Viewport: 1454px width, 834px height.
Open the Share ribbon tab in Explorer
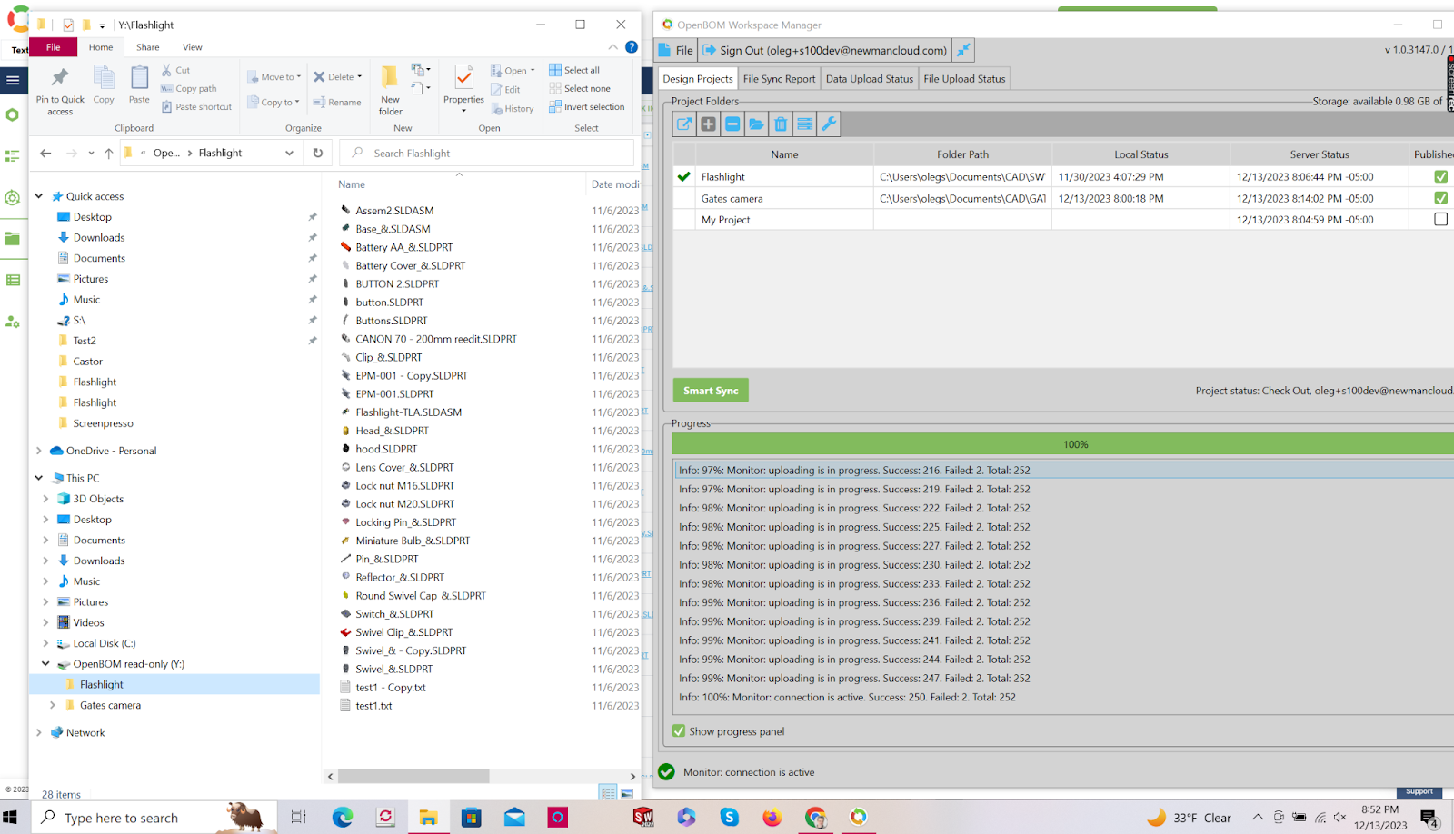click(x=148, y=47)
